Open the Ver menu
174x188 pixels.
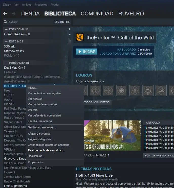tap(16, 5)
